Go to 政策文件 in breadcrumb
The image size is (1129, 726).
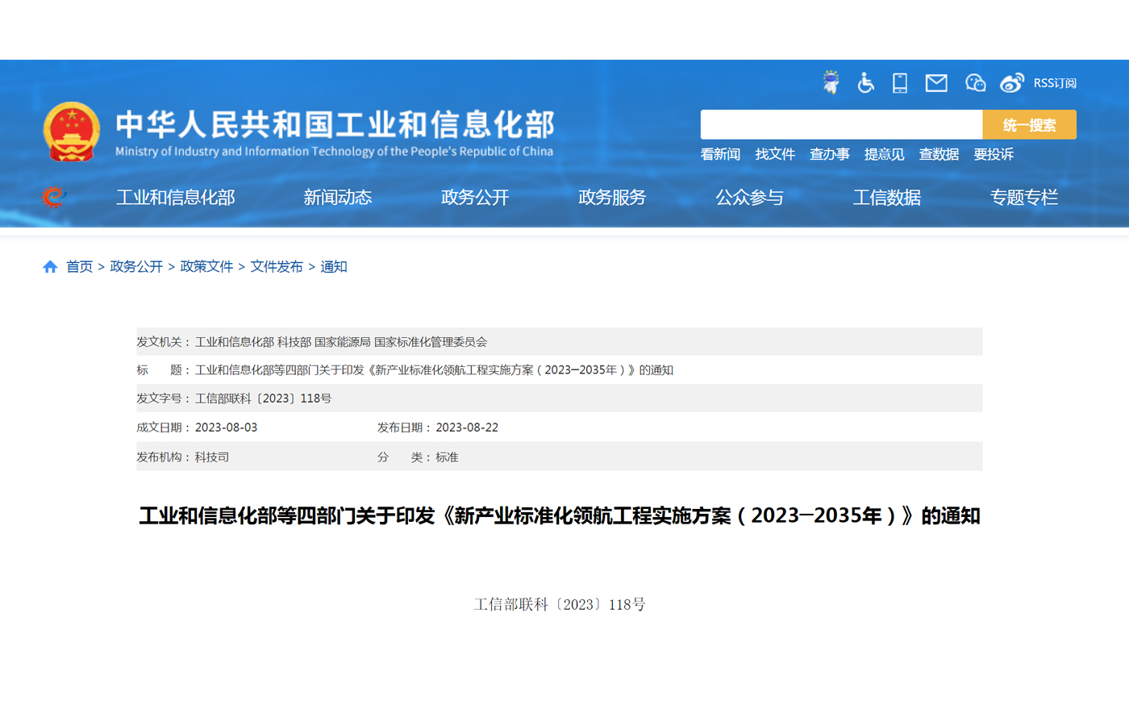pos(206,266)
